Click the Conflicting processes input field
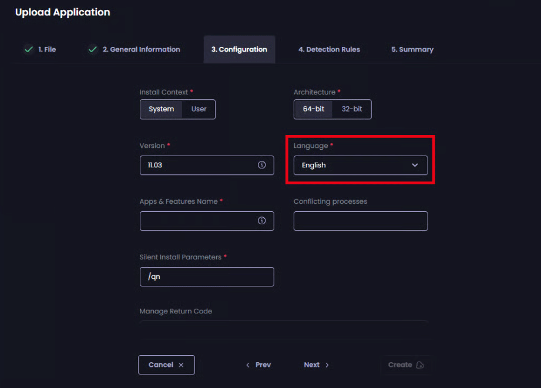This screenshot has height=388, width=541. pyautogui.click(x=361, y=221)
